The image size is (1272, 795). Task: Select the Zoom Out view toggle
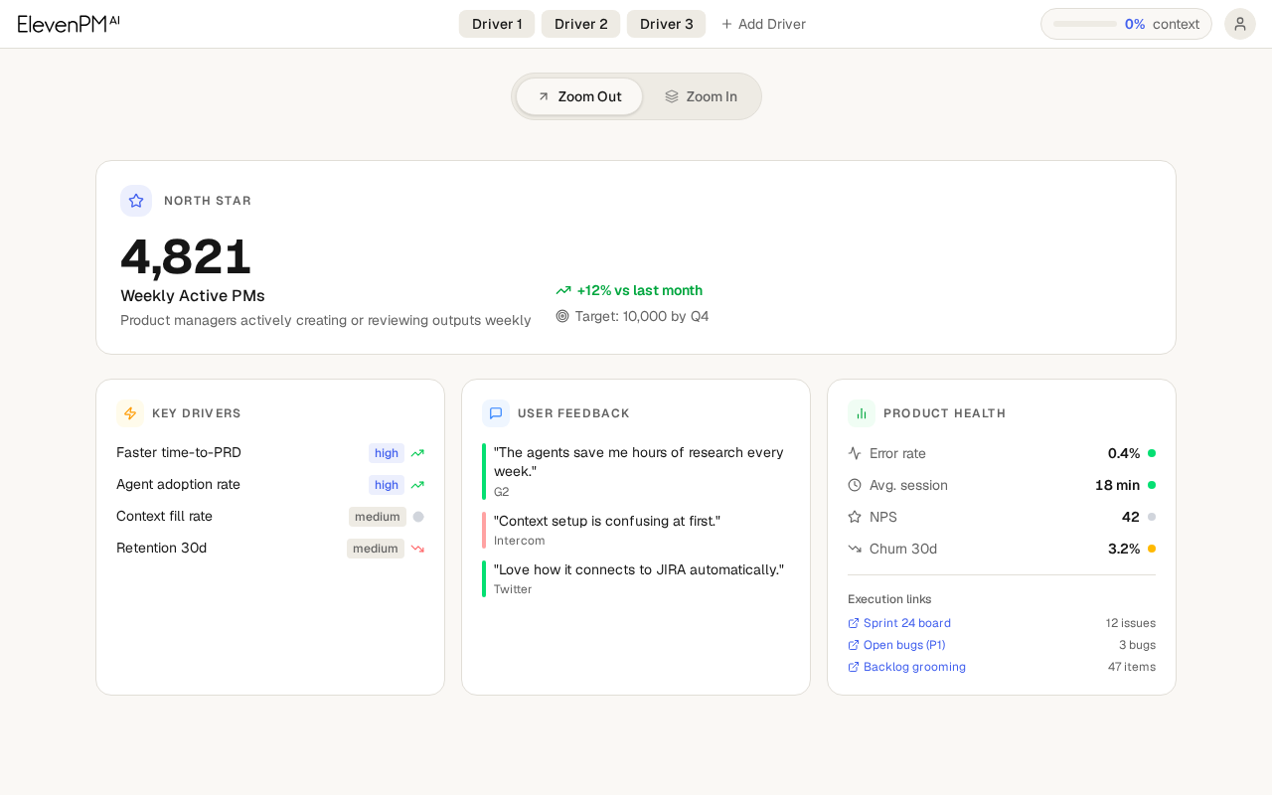pyautogui.click(x=579, y=96)
